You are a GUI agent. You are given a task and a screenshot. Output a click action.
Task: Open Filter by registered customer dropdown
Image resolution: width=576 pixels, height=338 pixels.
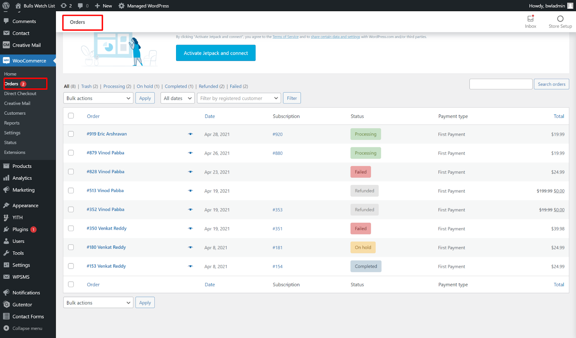[x=239, y=98]
